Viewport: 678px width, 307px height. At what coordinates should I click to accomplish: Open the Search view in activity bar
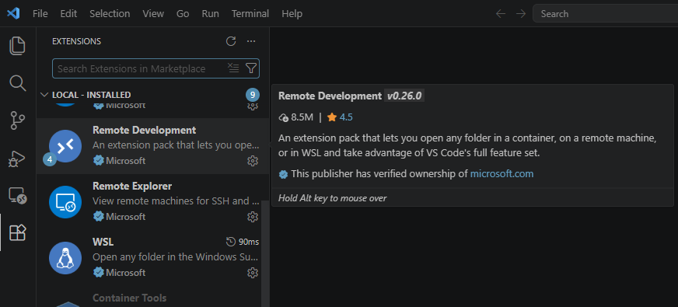point(18,83)
